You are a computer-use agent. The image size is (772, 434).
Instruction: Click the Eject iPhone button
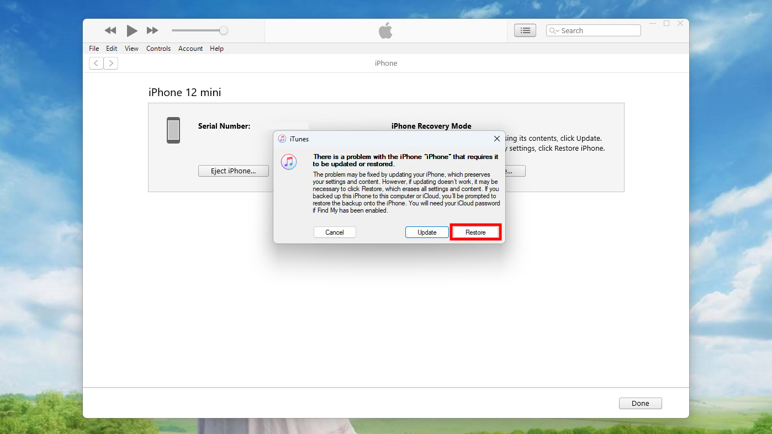(x=234, y=171)
